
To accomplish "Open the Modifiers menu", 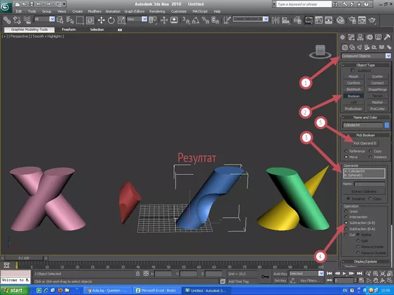I will [x=94, y=11].
